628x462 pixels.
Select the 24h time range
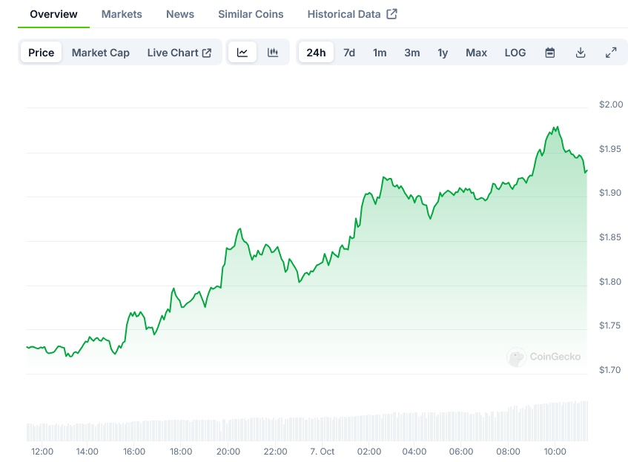[x=316, y=53]
